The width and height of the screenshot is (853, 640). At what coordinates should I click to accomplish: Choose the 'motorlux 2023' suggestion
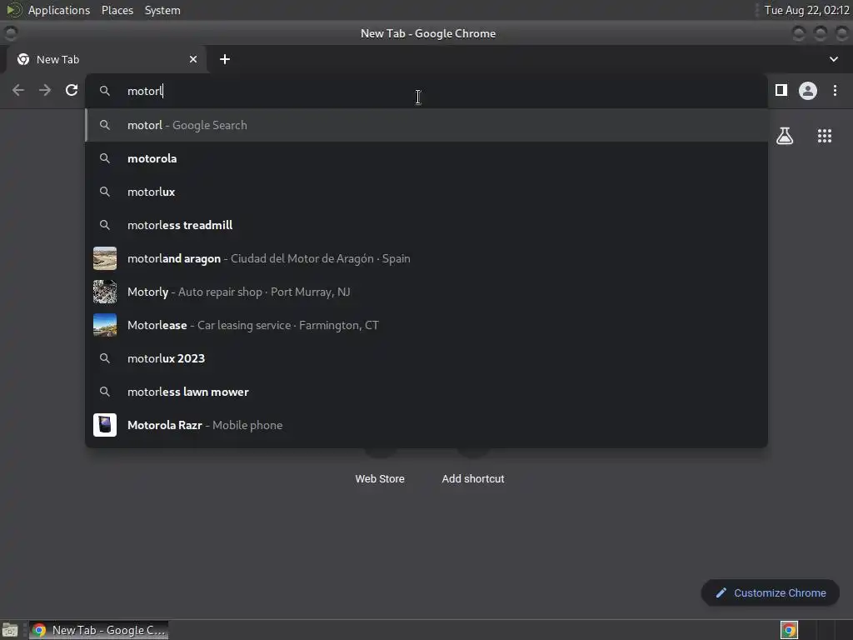(x=426, y=358)
